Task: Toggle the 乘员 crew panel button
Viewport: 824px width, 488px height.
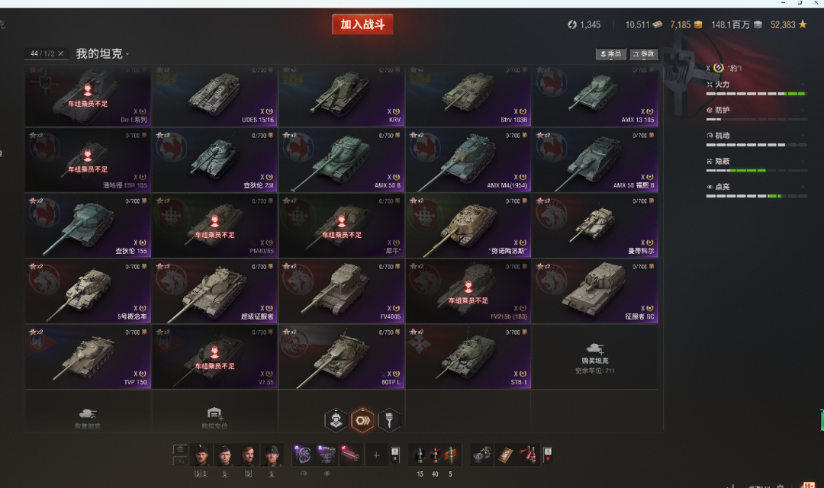Action: 610,53
